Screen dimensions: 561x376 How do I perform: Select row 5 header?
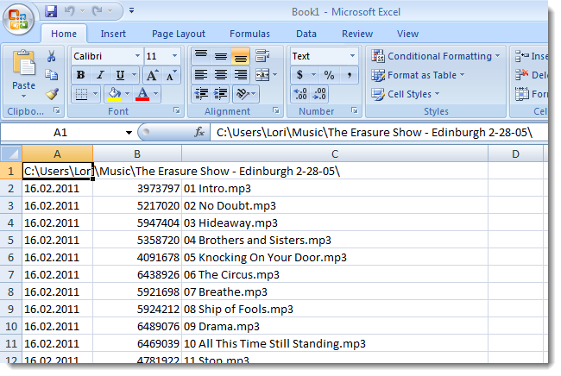coord(10,241)
